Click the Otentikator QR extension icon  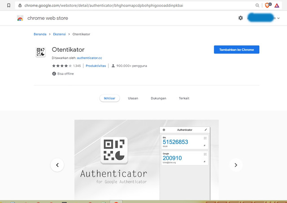pyautogui.click(x=40, y=52)
